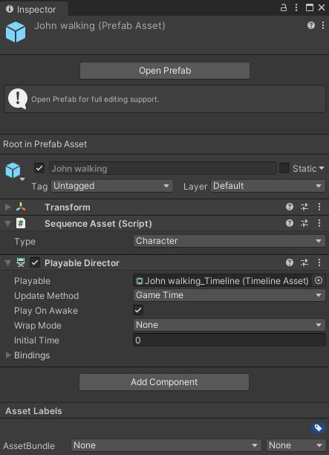
Task: Open the Wrap Mode dropdown
Action: click(x=229, y=325)
